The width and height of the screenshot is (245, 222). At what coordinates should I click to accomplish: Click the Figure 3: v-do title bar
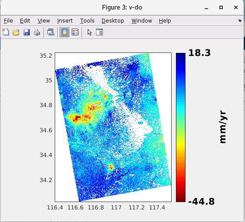pos(122,7)
